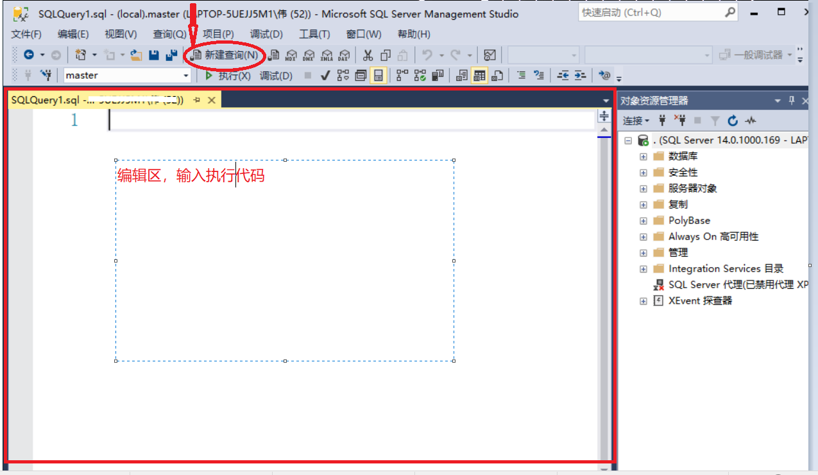Expand the XEvent 探查器 node
This screenshot has height=475, width=818.
tap(643, 300)
